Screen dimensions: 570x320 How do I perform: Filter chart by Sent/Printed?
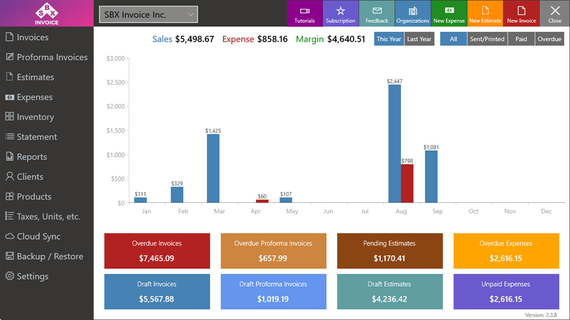pos(487,39)
